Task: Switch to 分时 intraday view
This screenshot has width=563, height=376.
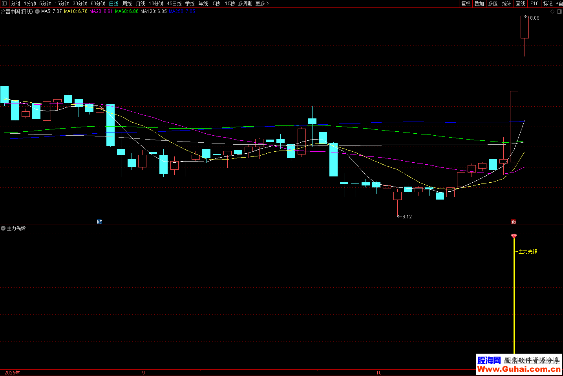Action: [16, 4]
